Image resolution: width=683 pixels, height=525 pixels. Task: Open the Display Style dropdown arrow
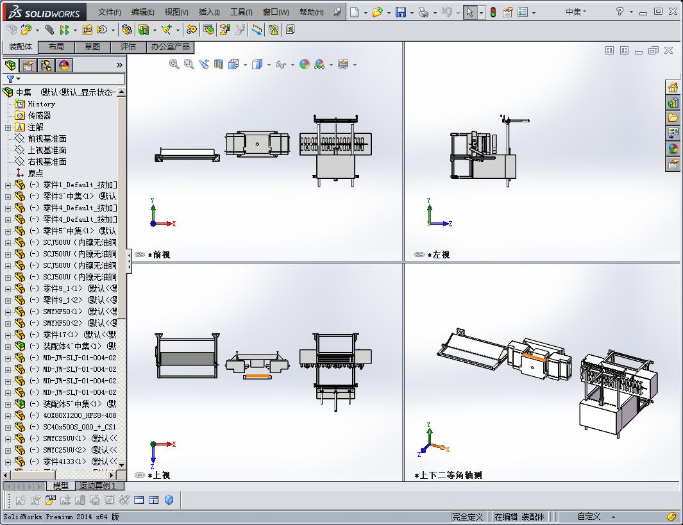click(x=269, y=65)
